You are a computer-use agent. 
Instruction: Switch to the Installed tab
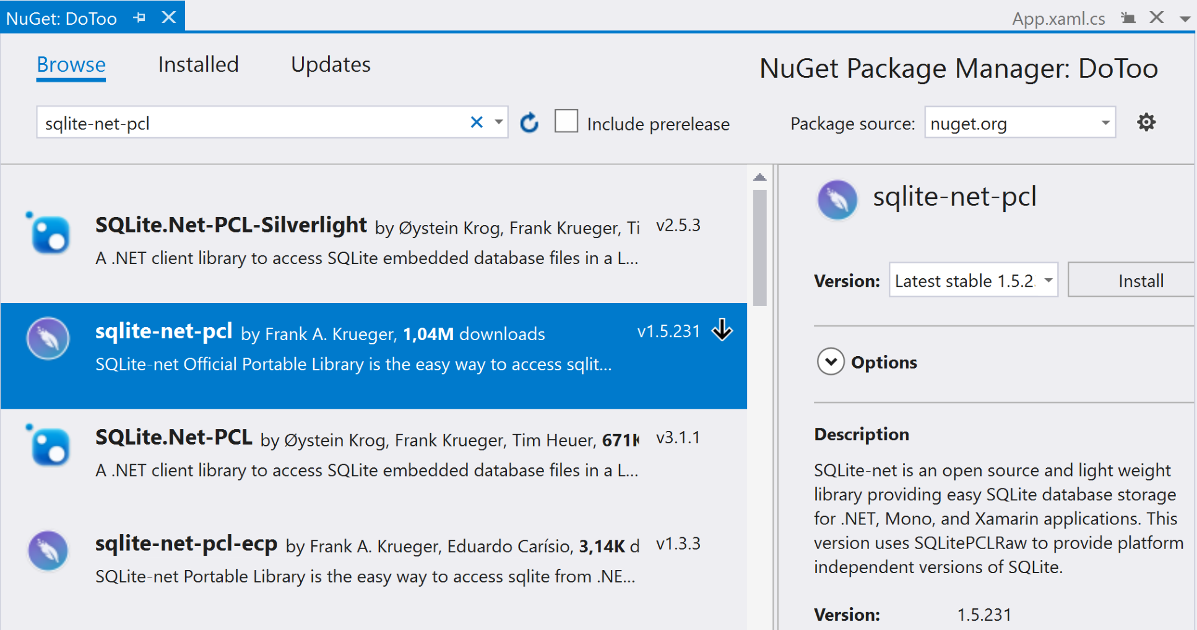198,64
